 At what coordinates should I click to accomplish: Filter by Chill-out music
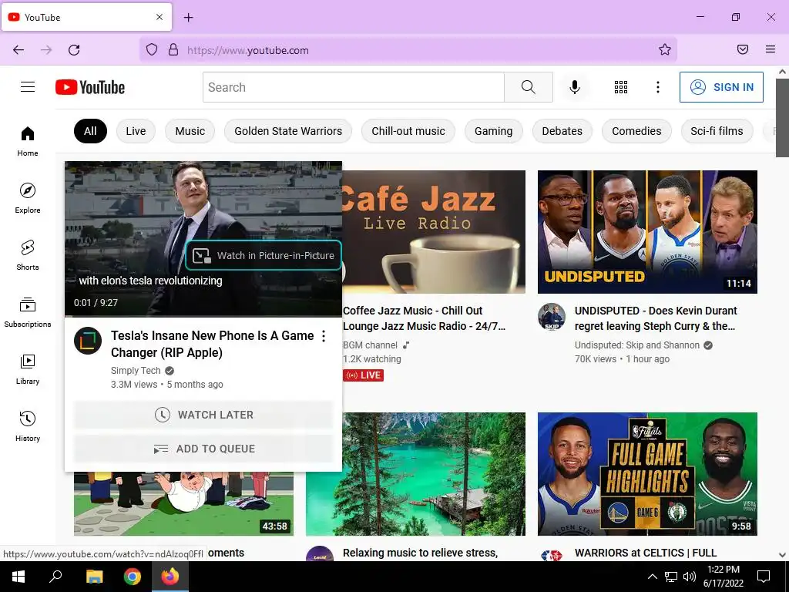click(408, 131)
